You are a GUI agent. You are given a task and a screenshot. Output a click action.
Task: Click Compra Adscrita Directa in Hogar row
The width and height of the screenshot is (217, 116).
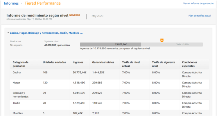click(192, 84)
